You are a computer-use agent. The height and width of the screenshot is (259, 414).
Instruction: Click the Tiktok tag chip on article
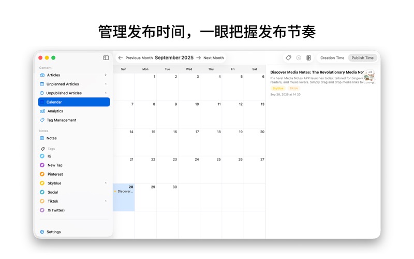(293, 88)
